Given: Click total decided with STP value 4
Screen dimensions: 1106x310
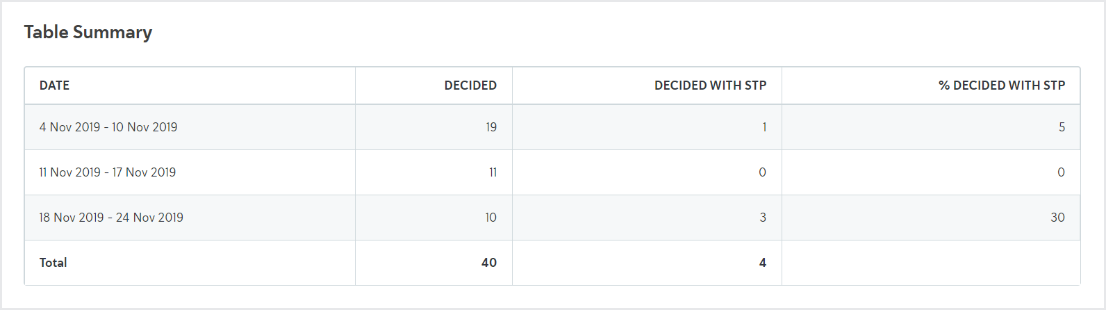Looking at the screenshot, I should 763,263.
